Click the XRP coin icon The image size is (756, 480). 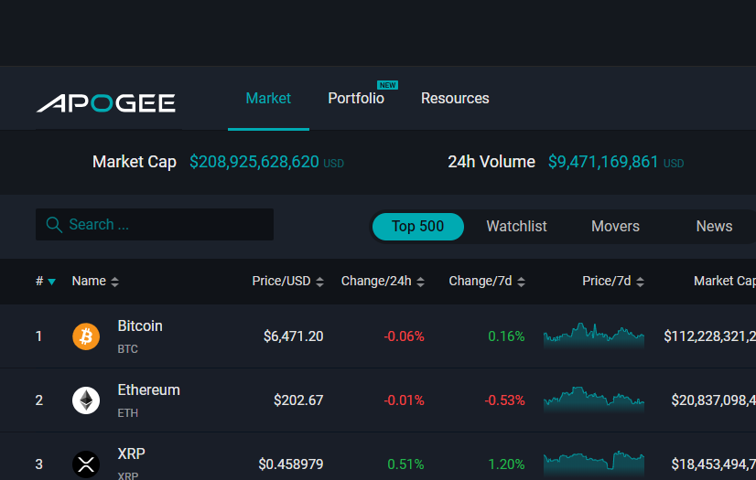pos(86,464)
